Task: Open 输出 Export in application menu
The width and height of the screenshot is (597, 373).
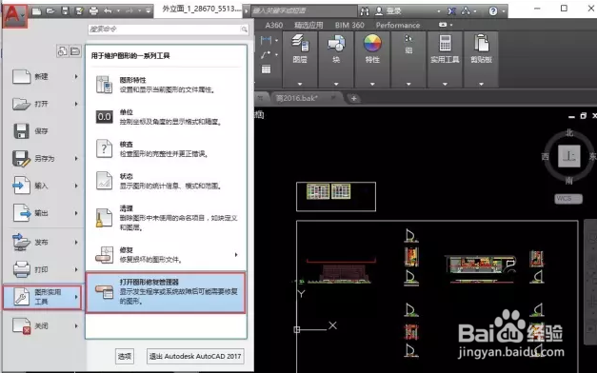Action: coord(44,213)
